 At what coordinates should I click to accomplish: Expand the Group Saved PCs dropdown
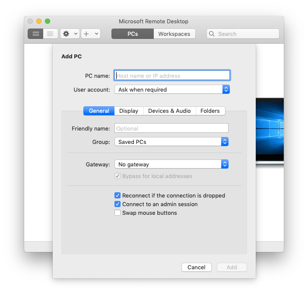171,142
